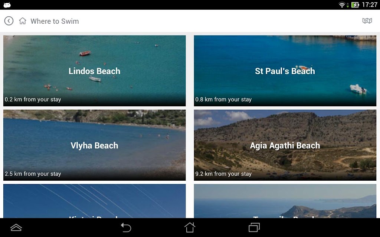Tap the Android notification icon in status bar
Screen dimensions: 380x237
(7, 5)
